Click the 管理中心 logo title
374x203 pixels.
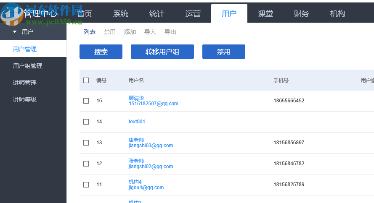tap(40, 13)
